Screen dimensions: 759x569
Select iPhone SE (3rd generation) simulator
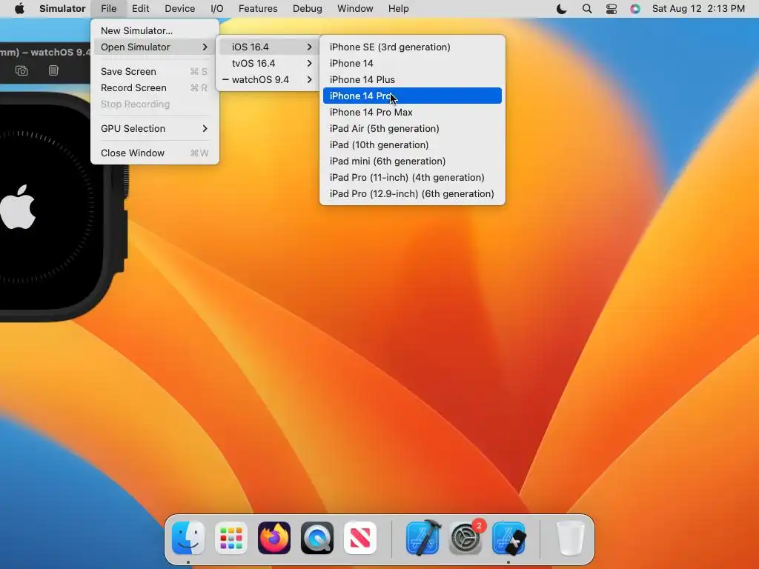(x=412, y=47)
